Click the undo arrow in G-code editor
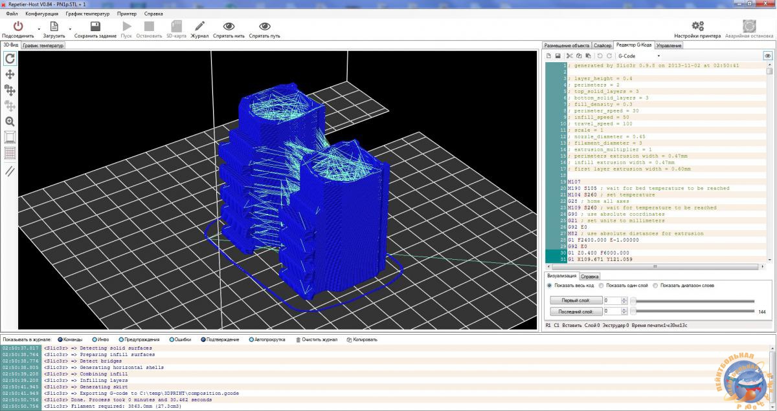This screenshot has height=411, width=777. click(x=600, y=56)
